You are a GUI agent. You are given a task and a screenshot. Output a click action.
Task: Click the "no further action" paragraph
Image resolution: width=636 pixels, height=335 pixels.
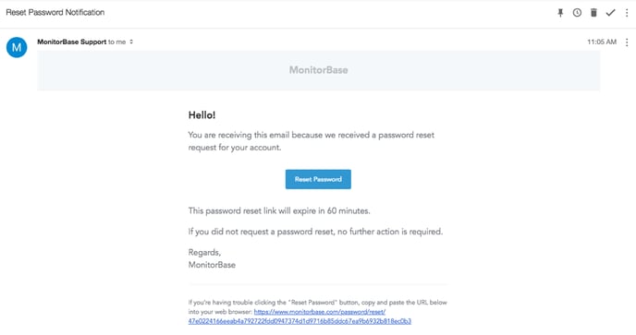(x=315, y=232)
